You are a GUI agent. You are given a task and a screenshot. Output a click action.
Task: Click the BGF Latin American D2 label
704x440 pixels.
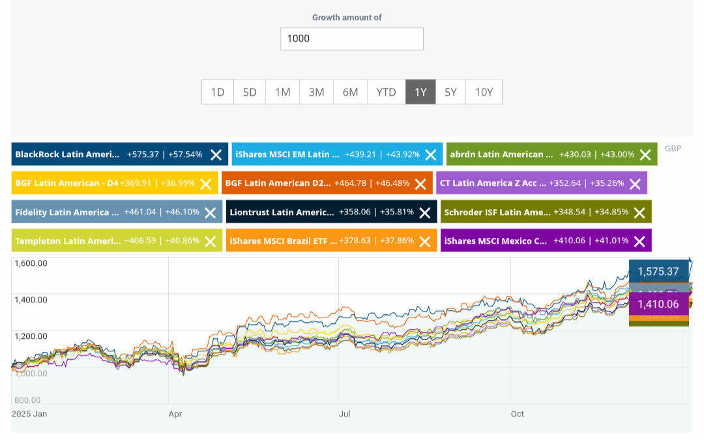tap(278, 183)
